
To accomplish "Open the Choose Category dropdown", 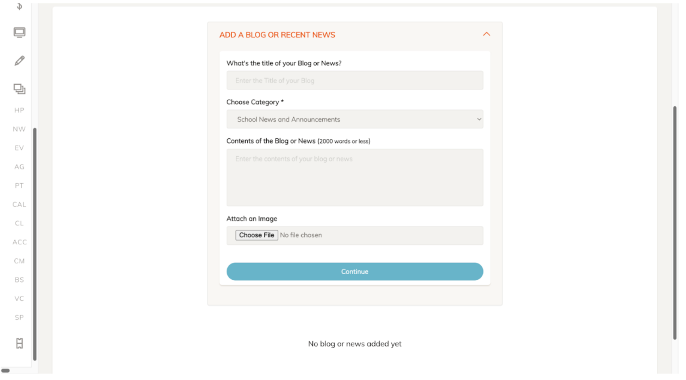I will point(354,119).
